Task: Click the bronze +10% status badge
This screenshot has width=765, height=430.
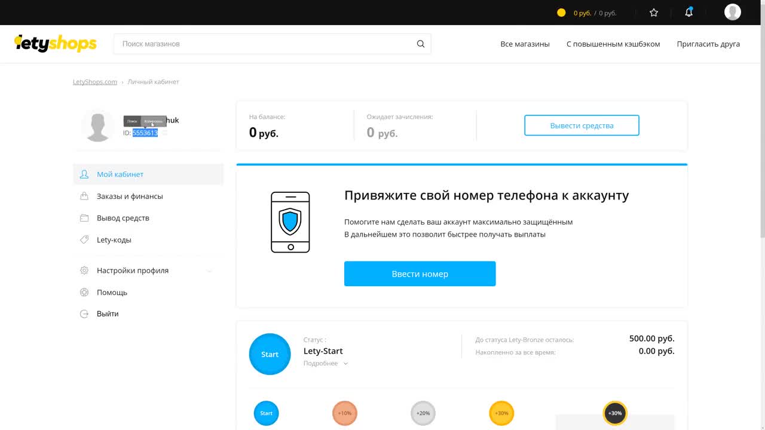Action: click(x=344, y=413)
